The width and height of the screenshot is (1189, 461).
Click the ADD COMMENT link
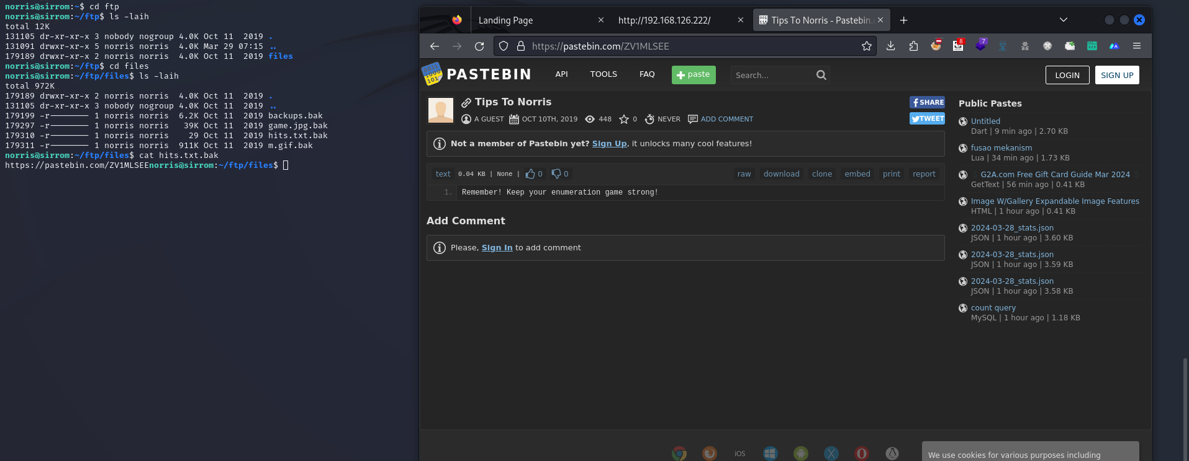click(x=726, y=119)
